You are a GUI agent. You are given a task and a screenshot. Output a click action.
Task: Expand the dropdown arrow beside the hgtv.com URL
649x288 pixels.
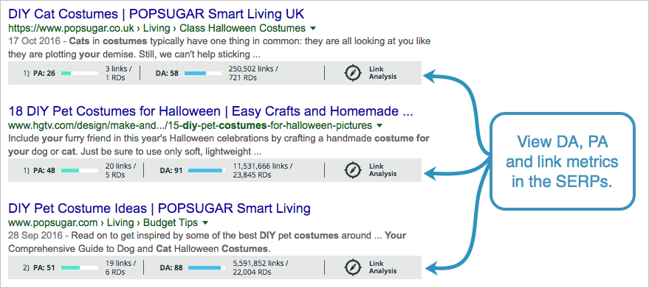point(380,126)
